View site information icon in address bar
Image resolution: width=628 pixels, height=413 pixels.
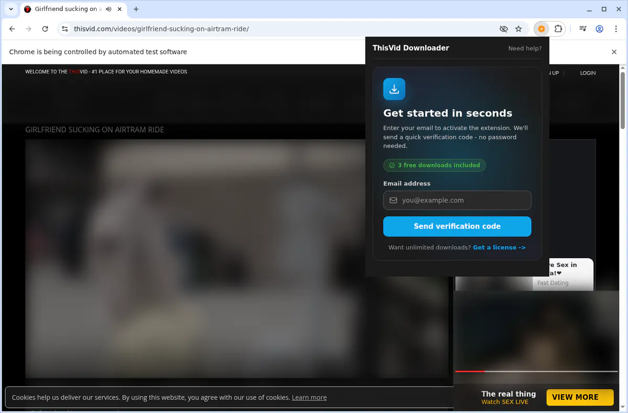(x=64, y=29)
